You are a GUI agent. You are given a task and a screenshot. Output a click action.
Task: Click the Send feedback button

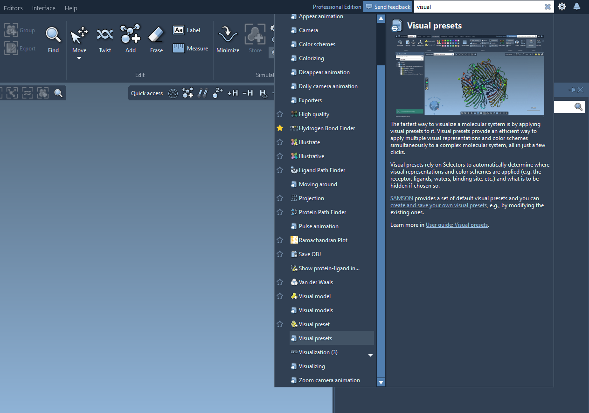click(388, 7)
